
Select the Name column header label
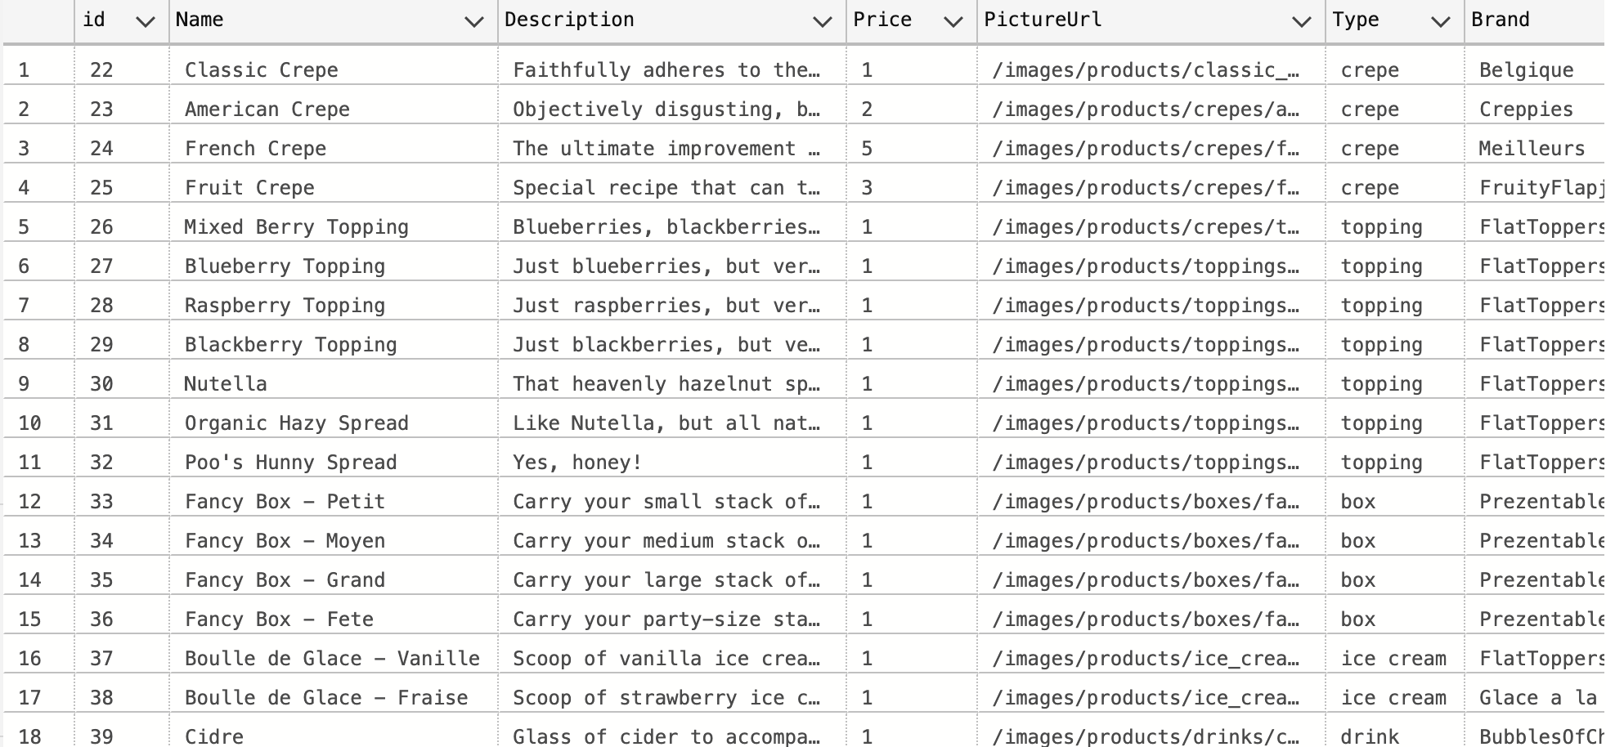click(200, 20)
